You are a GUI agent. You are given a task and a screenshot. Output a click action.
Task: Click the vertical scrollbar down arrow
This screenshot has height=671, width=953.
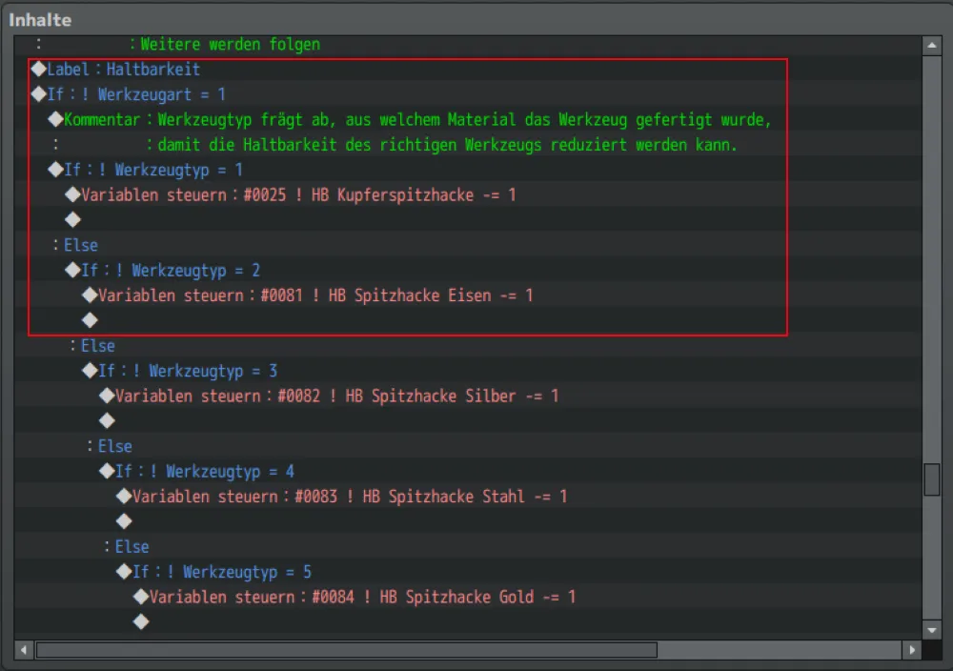[932, 630]
